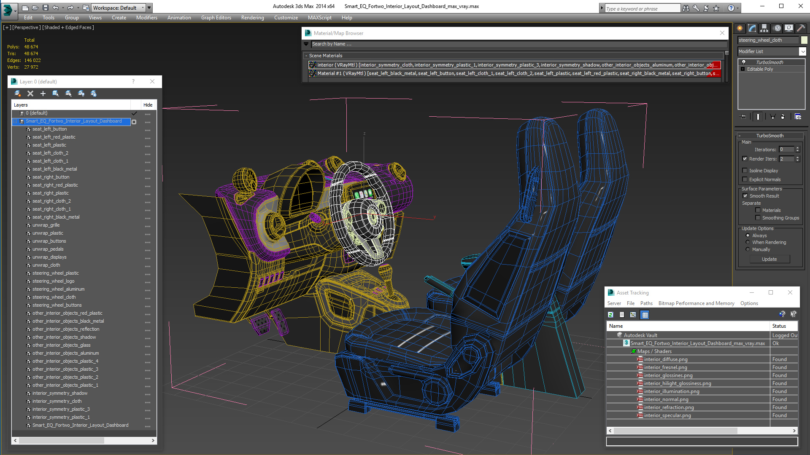Image resolution: width=810 pixels, height=455 pixels.
Task: Enable Separate by Materials checkbox
Action: (758, 210)
